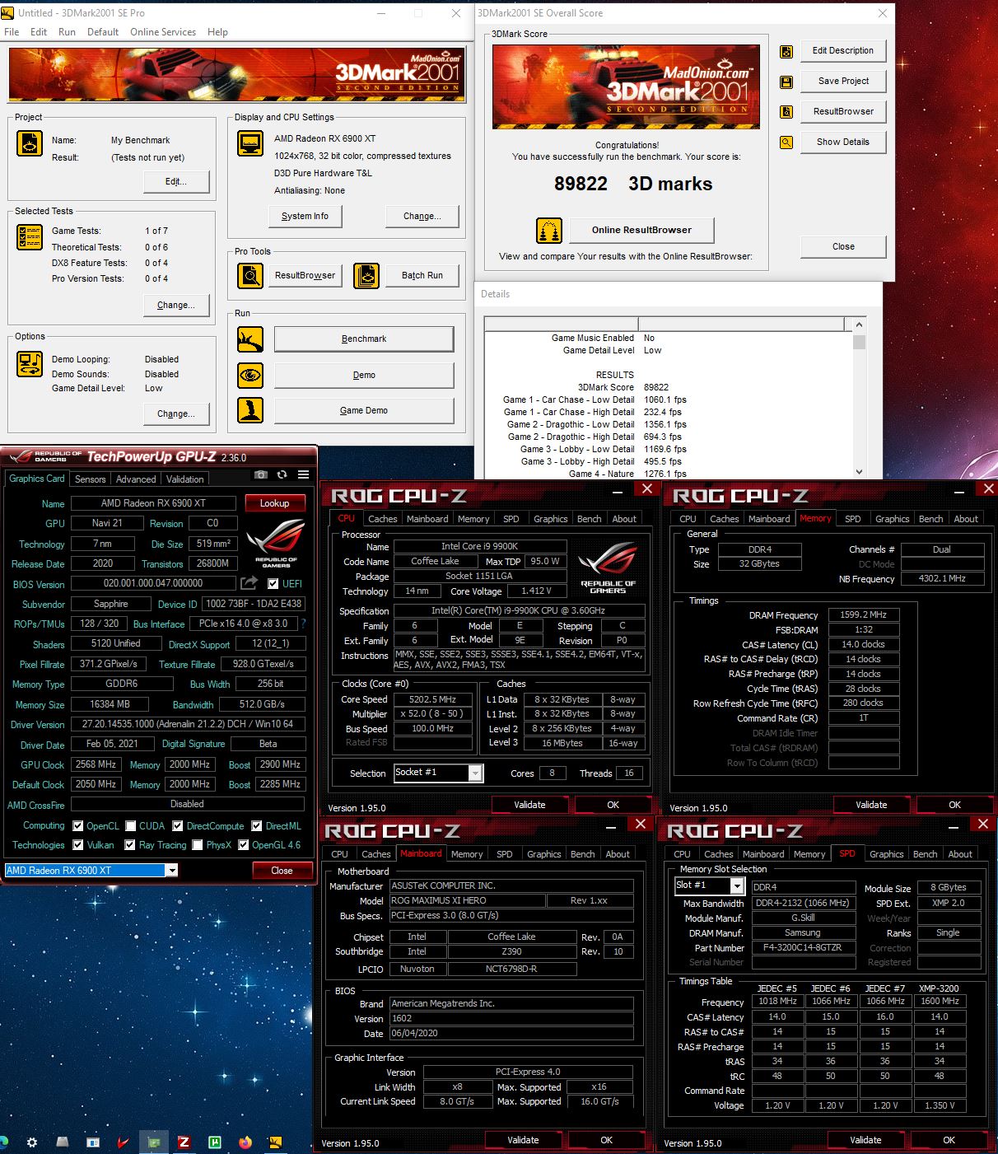998x1154 pixels.
Task: Click the green uTorrent taskbar icon
Action: click(215, 1142)
